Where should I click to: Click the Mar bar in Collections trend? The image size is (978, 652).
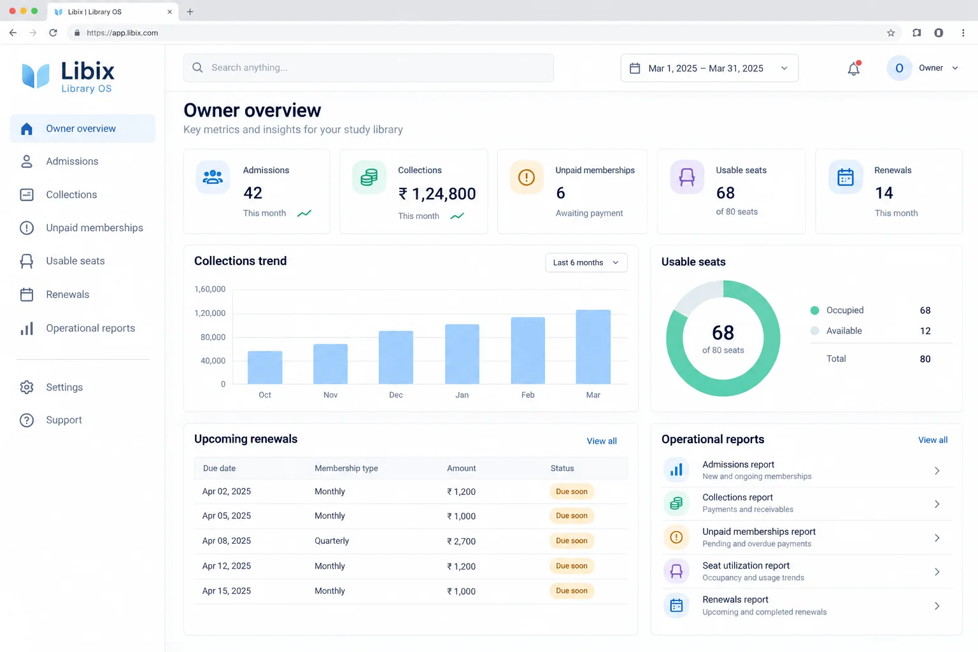click(593, 347)
